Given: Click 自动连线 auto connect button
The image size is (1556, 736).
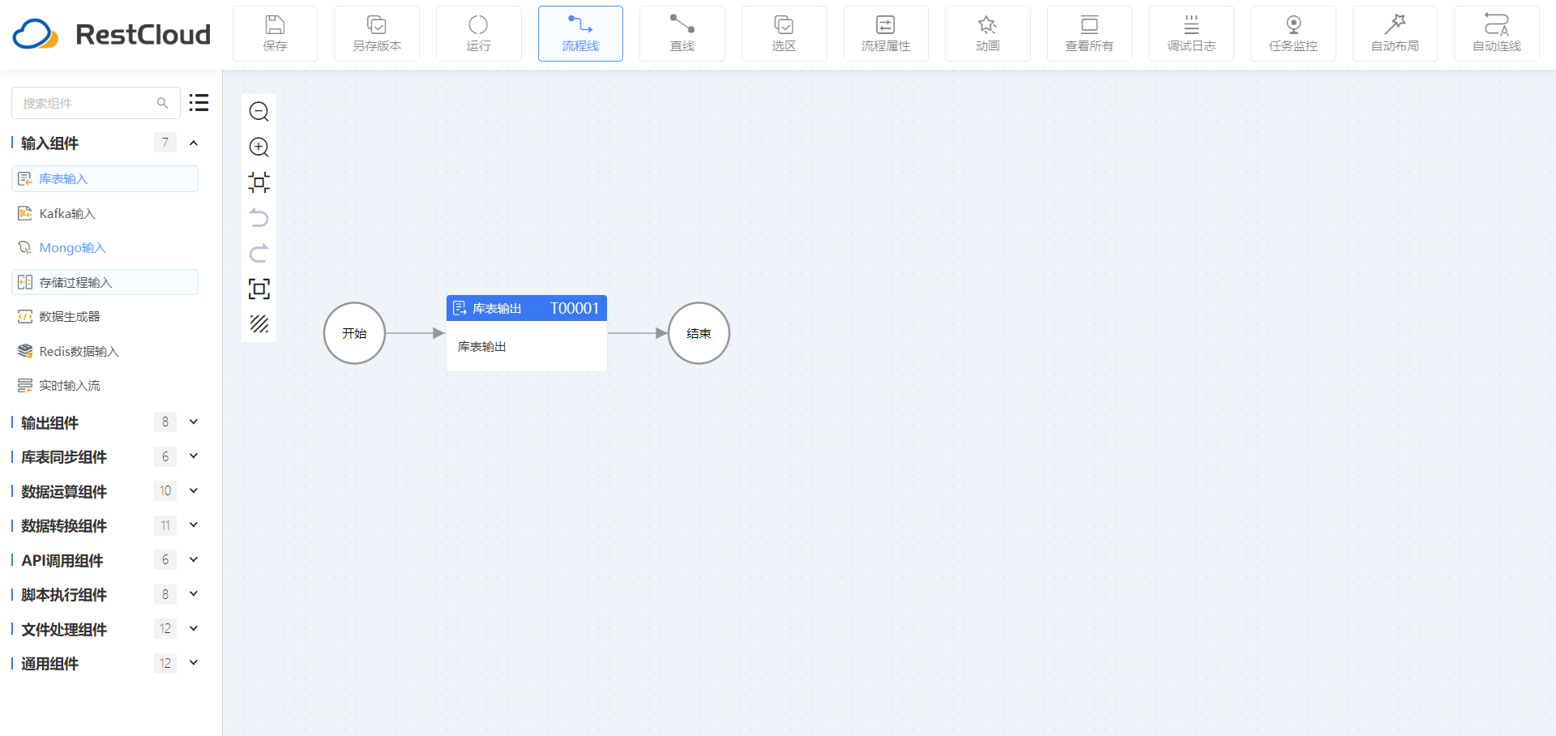Looking at the screenshot, I should [x=1496, y=34].
